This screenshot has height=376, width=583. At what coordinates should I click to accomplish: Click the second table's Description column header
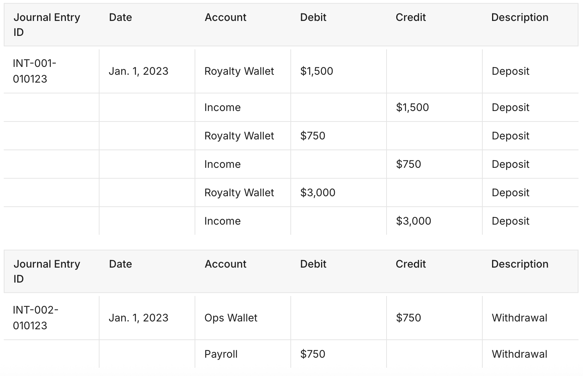pos(519,264)
